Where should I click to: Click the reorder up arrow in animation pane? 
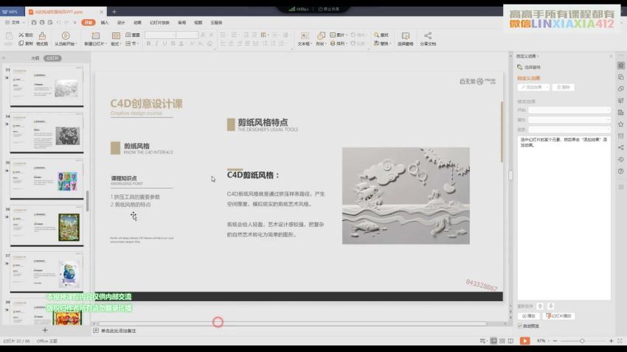pos(540,306)
